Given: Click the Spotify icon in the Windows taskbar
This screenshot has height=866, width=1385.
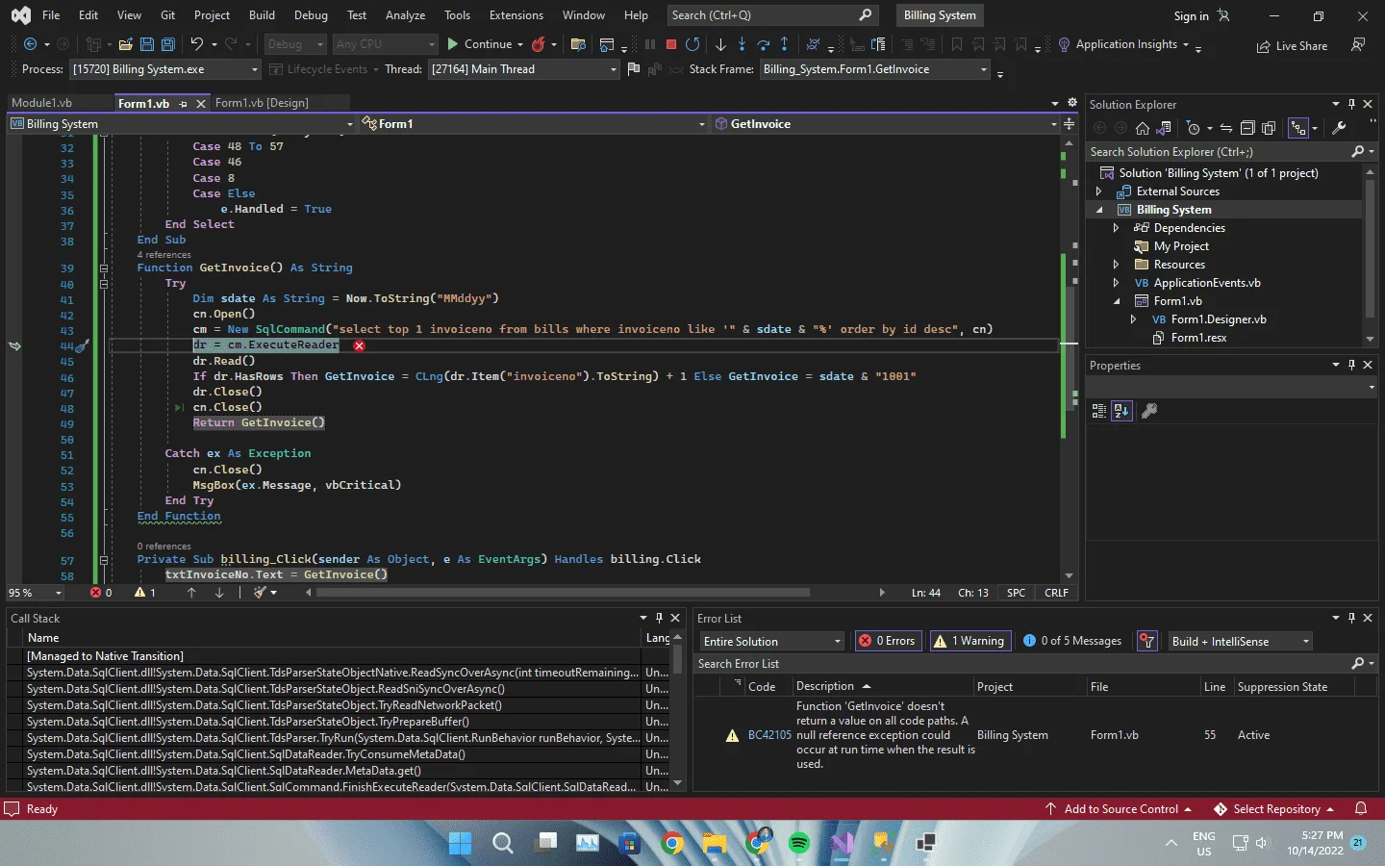Looking at the screenshot, I should (x=799, y=843).
